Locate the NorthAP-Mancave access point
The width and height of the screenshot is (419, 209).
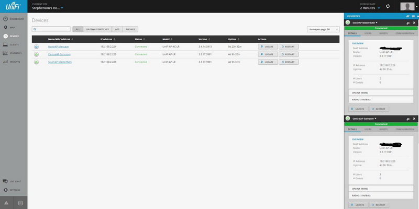point(268,47)
